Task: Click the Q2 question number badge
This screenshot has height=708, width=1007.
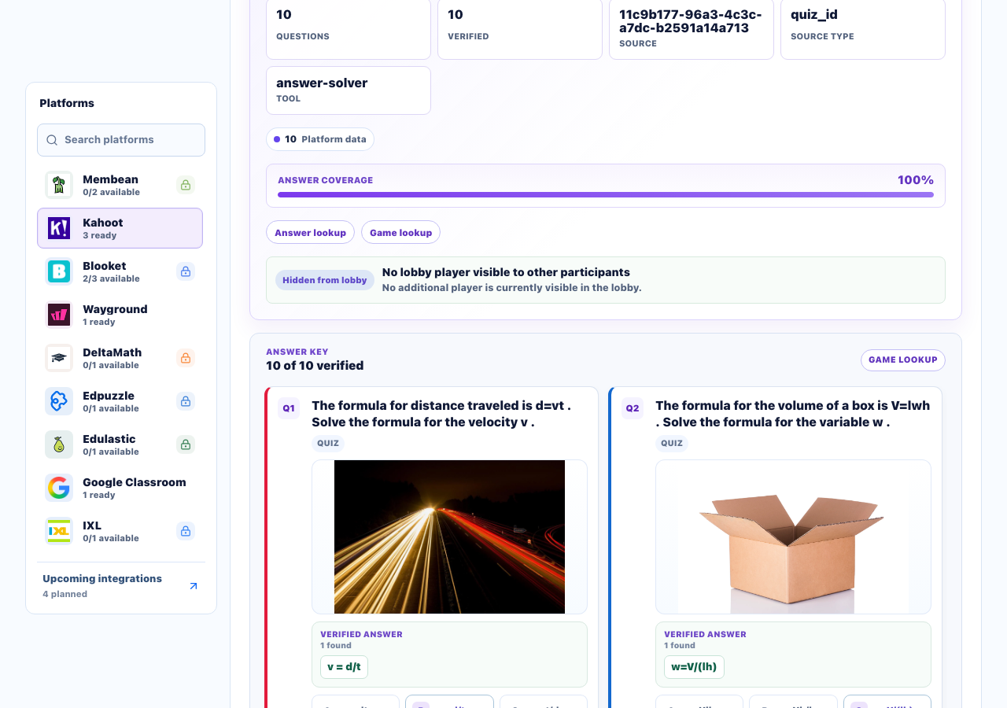Action: coord(633,408)
